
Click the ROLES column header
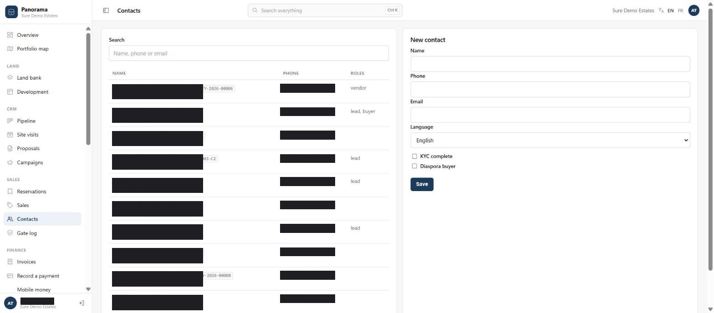coord(357,73)
